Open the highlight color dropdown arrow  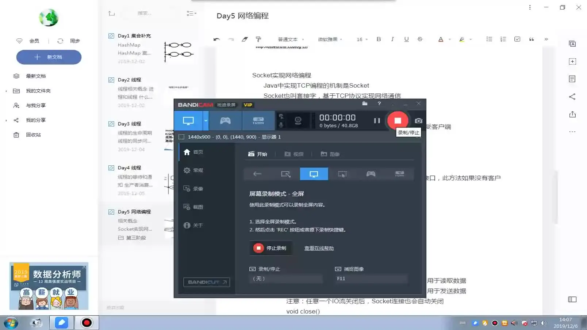471,39
